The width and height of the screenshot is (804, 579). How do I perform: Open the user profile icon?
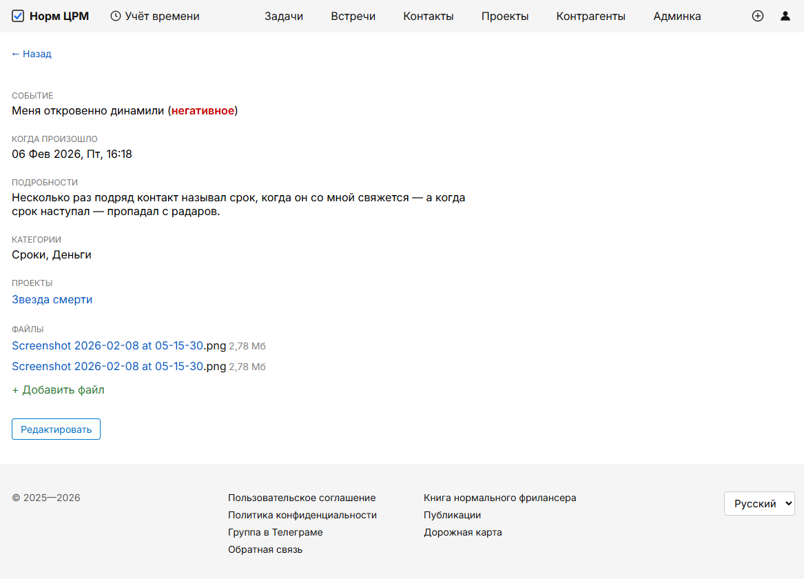[x=785, y=16]
